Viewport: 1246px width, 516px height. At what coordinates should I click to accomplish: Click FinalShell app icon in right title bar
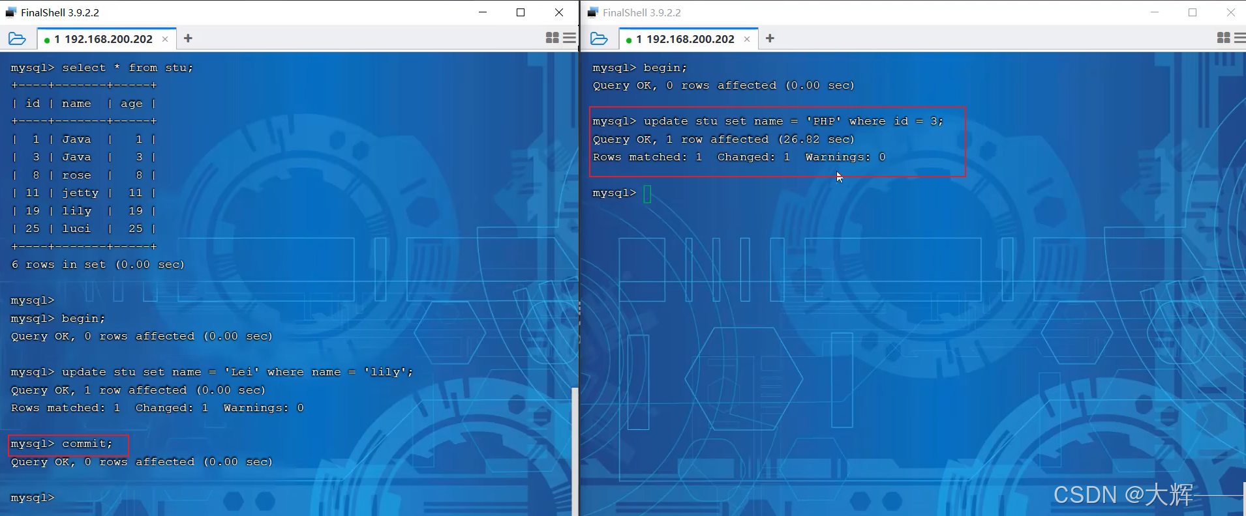click(592, 12)
